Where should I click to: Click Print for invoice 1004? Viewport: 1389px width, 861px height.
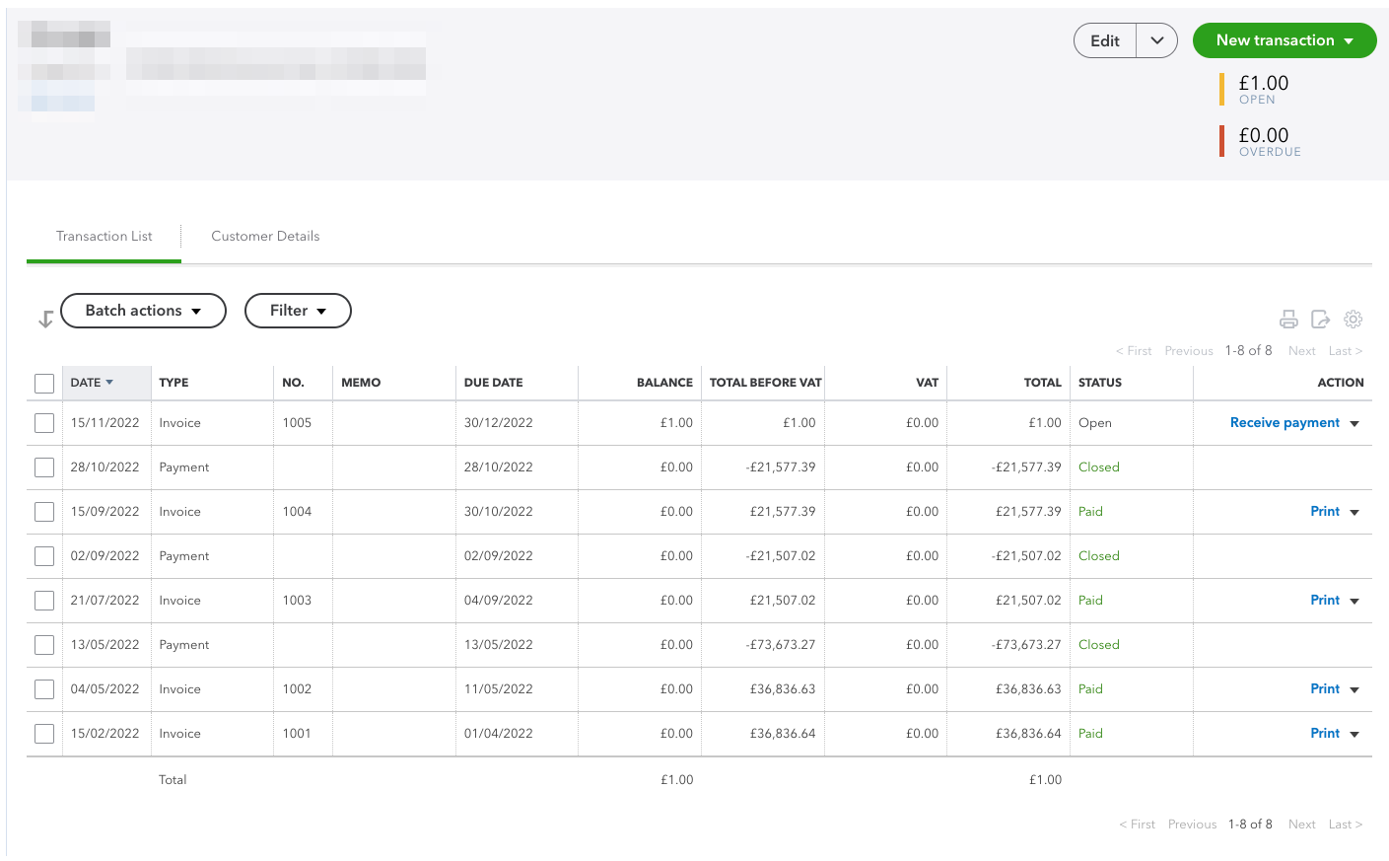1324,511
